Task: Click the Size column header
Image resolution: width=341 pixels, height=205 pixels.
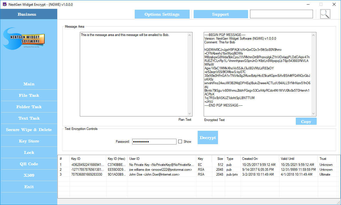Action: tap(218, 159)
